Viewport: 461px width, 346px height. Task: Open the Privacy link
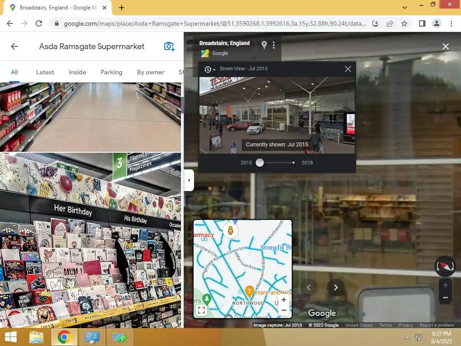(x=406, y=325)
